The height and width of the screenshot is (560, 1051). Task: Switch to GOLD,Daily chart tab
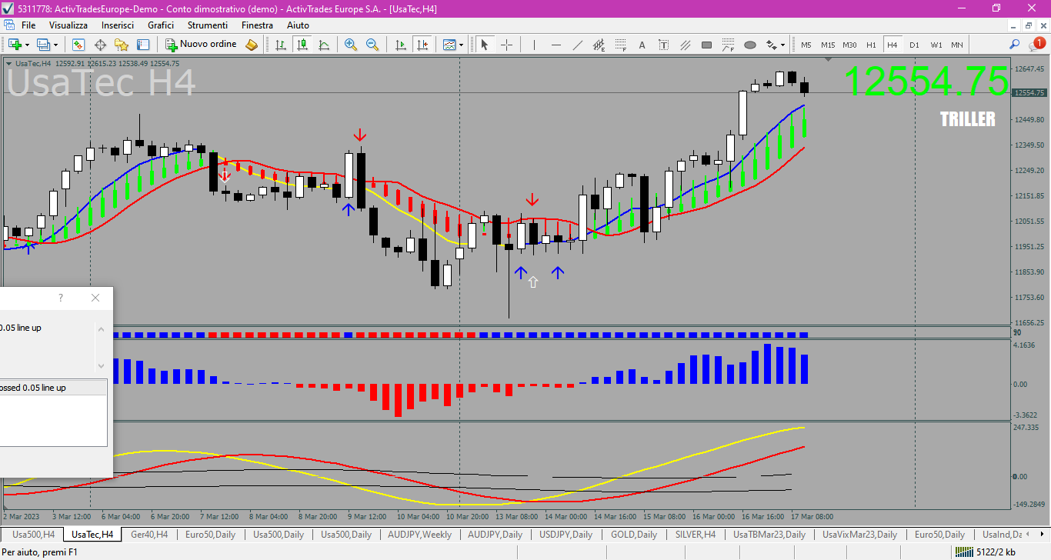coord(634,534)
